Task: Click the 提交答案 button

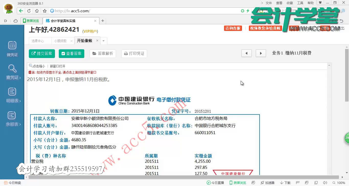Action: coord(42,53)
